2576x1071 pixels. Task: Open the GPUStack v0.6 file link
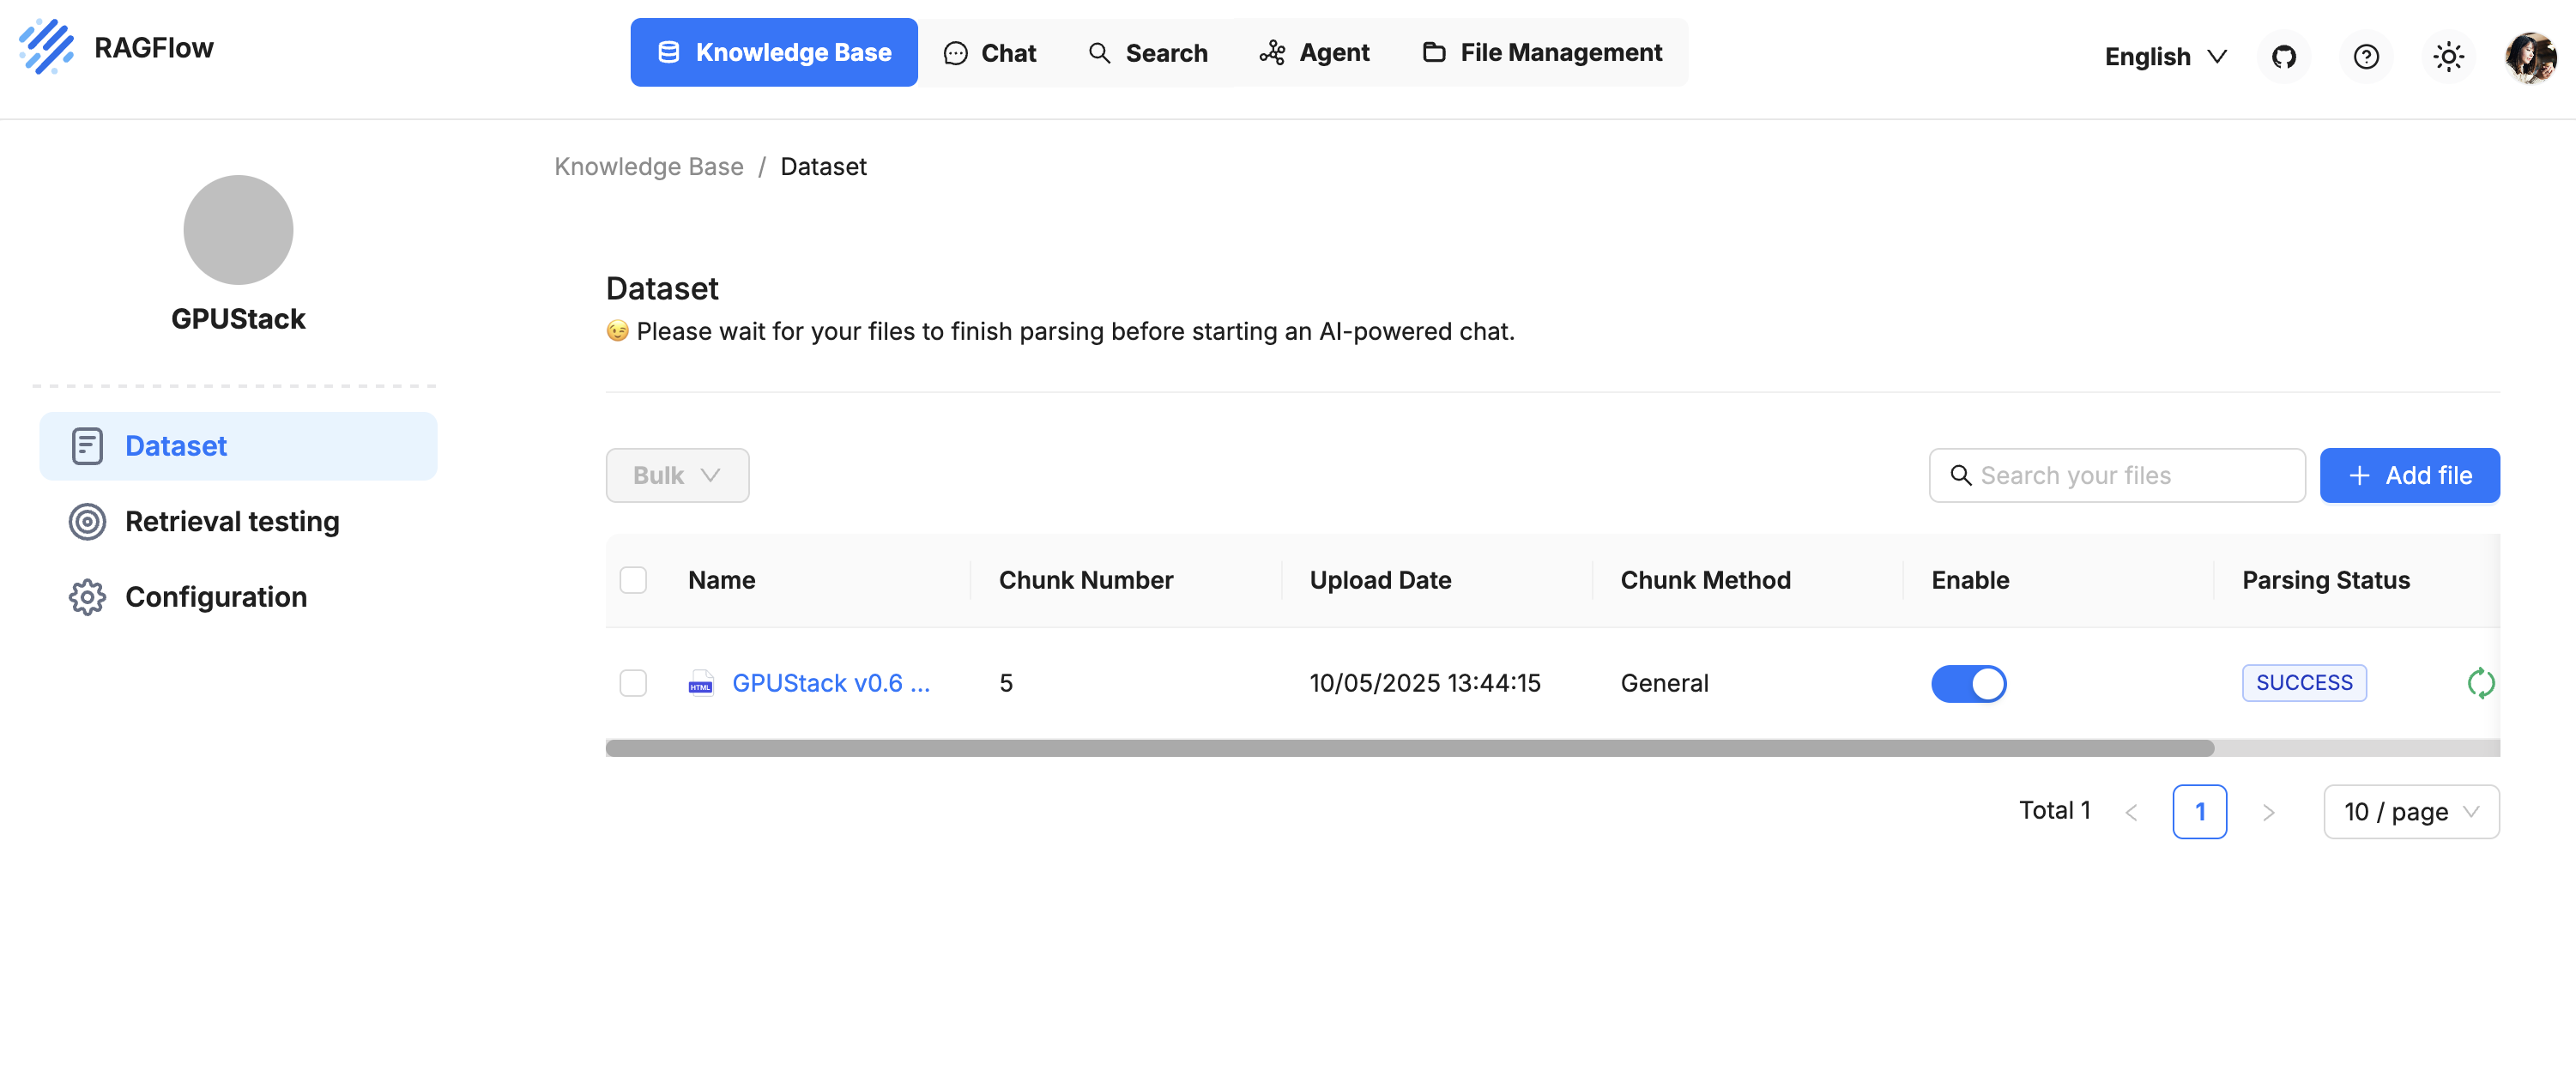(x=830, y=683)
